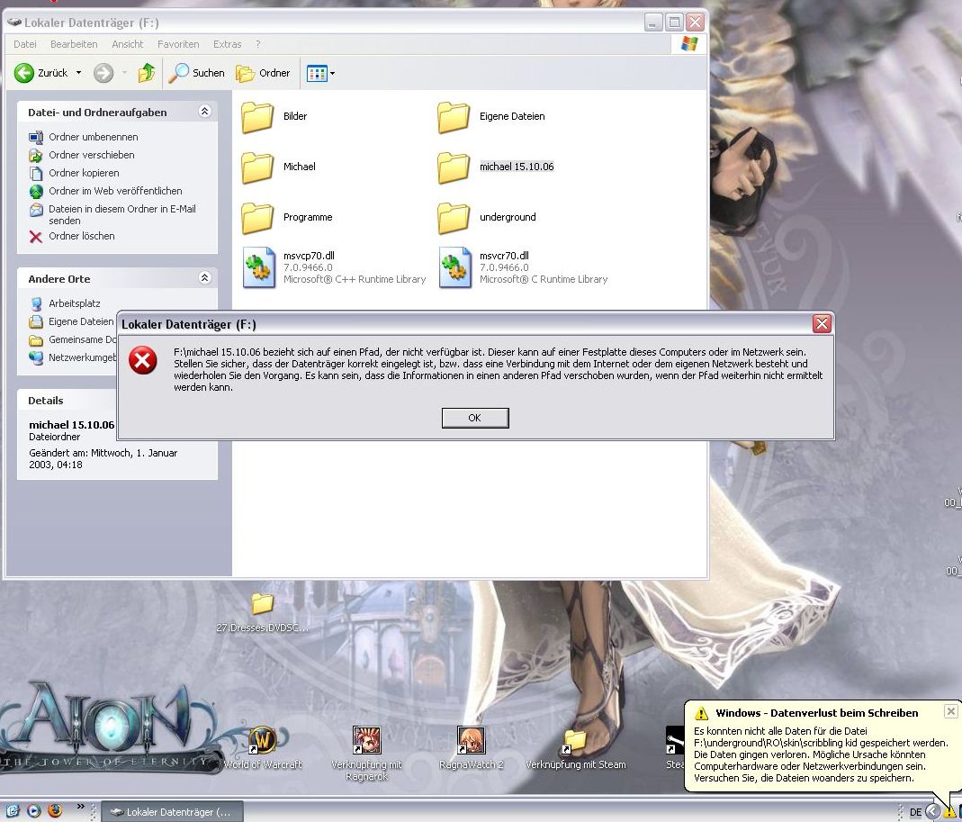Expand hidden tray icons arrow
Image resolution: width=962 pixels, height=822 pixels.
click(932, 811)
